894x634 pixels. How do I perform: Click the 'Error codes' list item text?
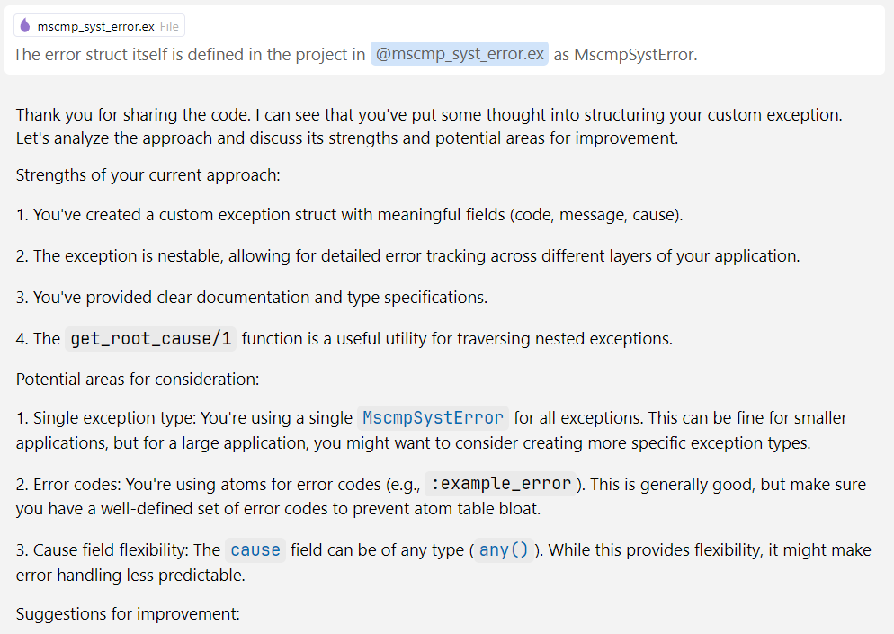click(441, 496)
